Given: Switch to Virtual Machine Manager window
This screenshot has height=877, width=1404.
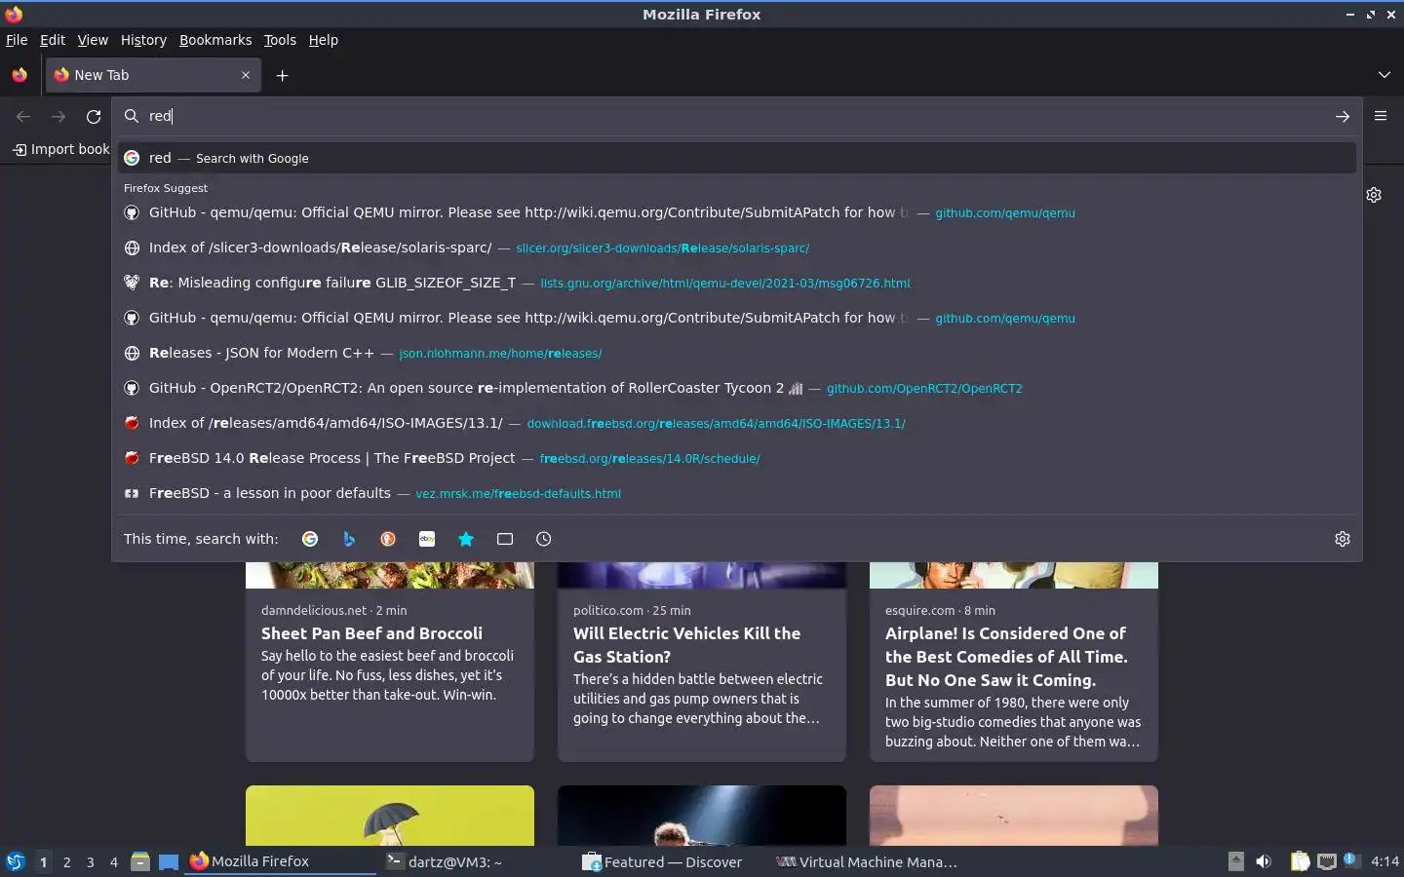Looking at the screenshot, I should [866, 861].
